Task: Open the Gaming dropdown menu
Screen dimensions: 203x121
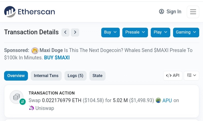Action: point(186,32)
